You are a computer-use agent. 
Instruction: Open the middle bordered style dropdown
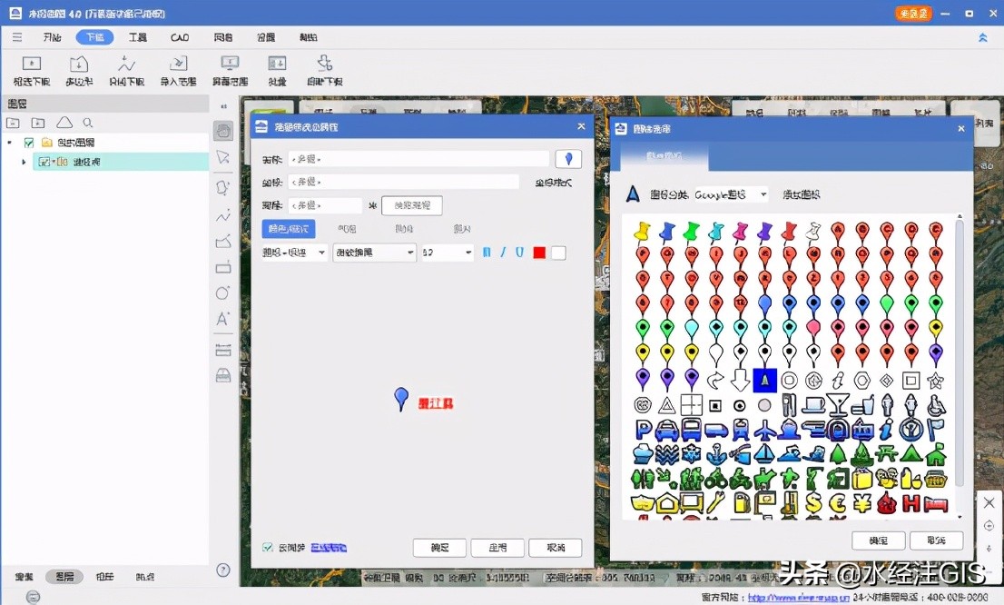(374, 253)
